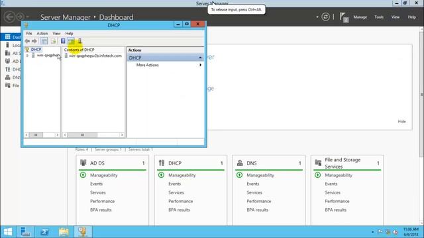Click BPA results in the DNS tile

point(258,210)
